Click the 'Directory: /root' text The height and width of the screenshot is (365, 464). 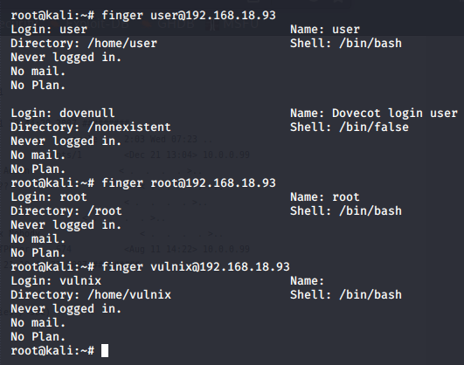(66, 211)
